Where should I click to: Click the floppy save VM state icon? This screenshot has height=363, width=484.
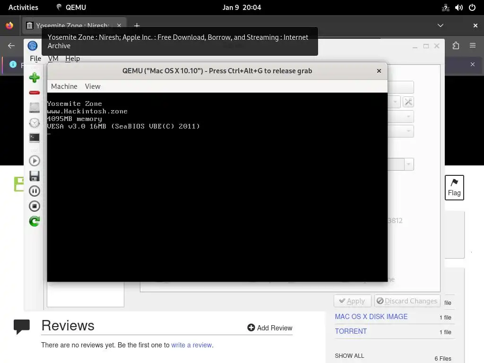pos(34,176)
